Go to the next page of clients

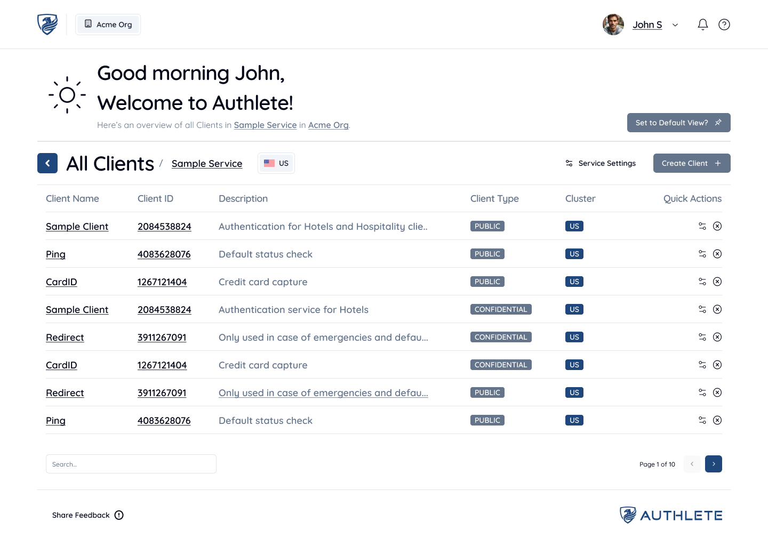(714, 464)
